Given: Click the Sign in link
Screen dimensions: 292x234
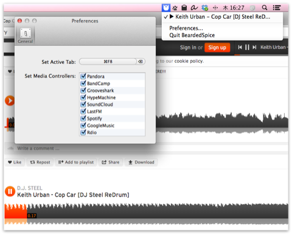Looking at the screenshot, I should click(x=188, y=48).
